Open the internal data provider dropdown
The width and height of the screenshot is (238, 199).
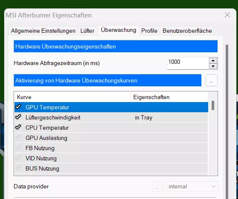tap(192, 186)
